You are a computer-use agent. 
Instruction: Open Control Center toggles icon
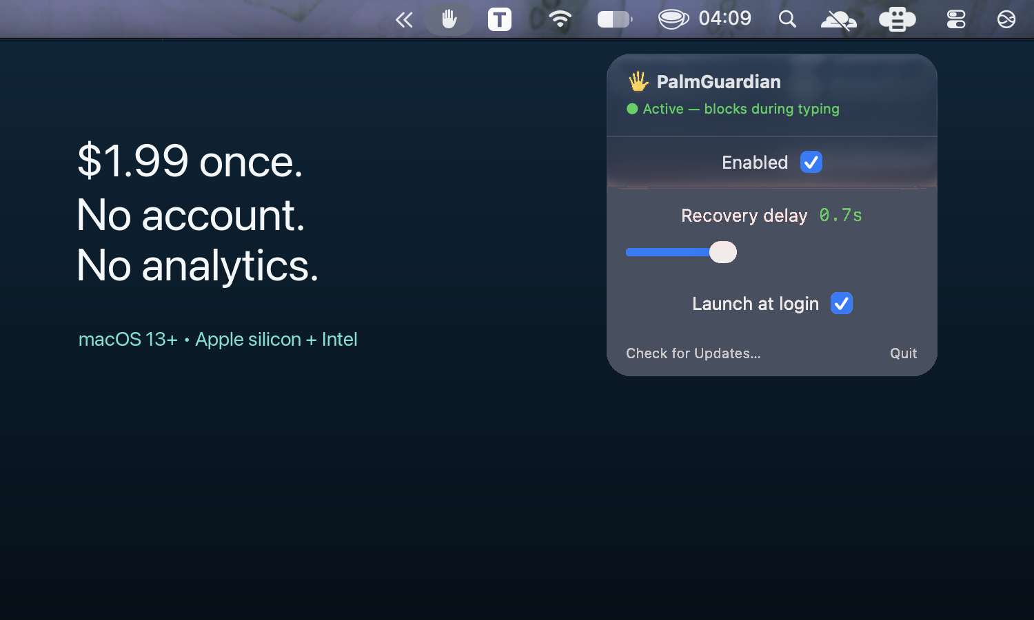[956, 19]
